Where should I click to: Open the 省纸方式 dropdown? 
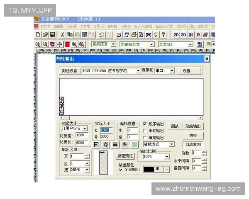point(171,144)
